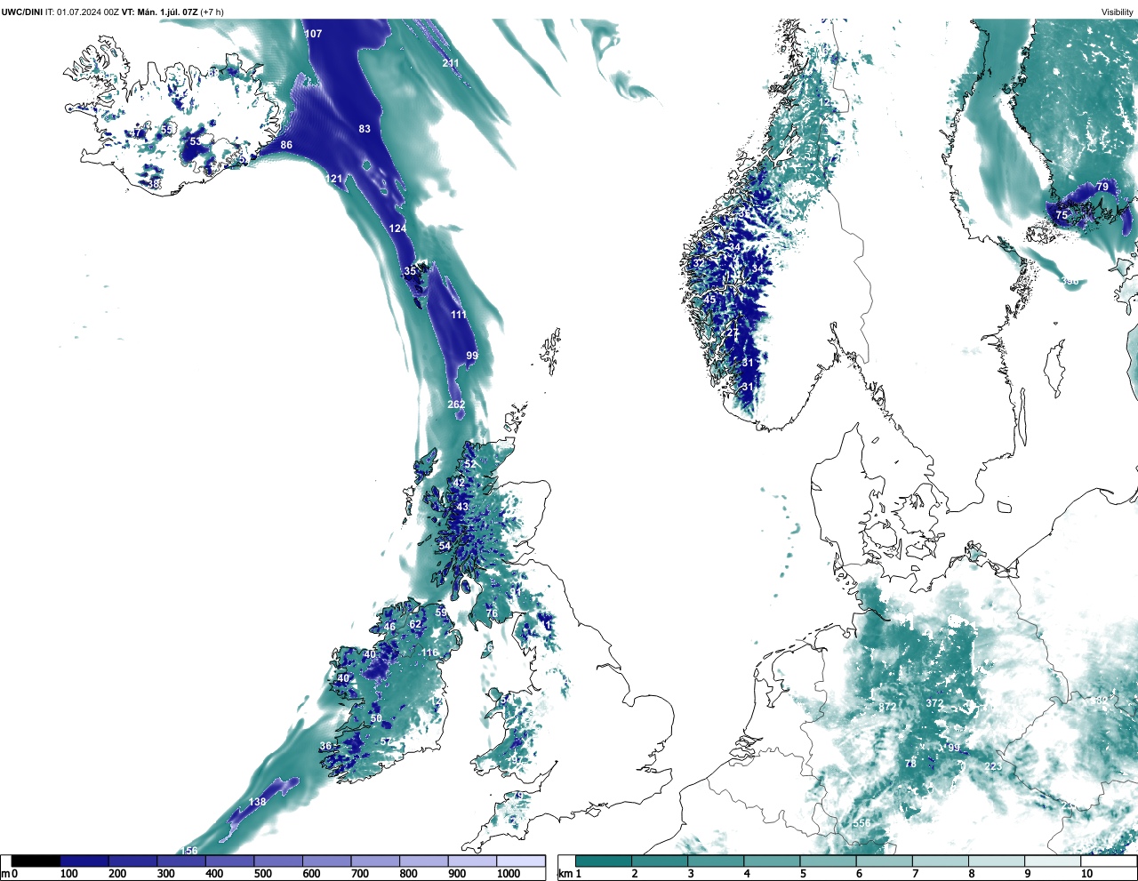Click the '111' value on the map
The height and width of the screenshot is (881, 1138).
(458, 315)
